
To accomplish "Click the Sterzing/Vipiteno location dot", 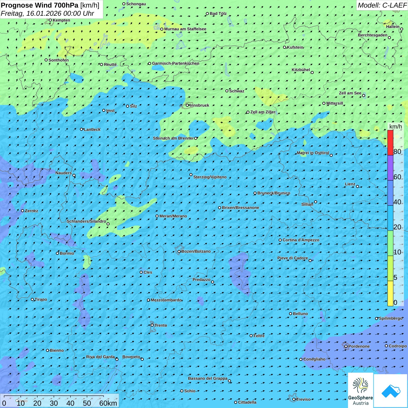I will pos(191,175).
